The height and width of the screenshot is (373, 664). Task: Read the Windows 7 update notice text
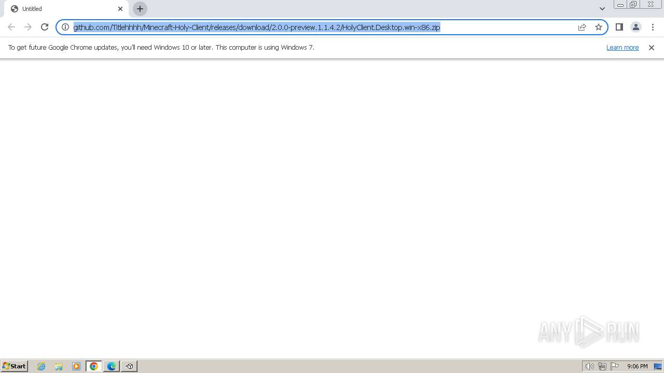[161, 47]
